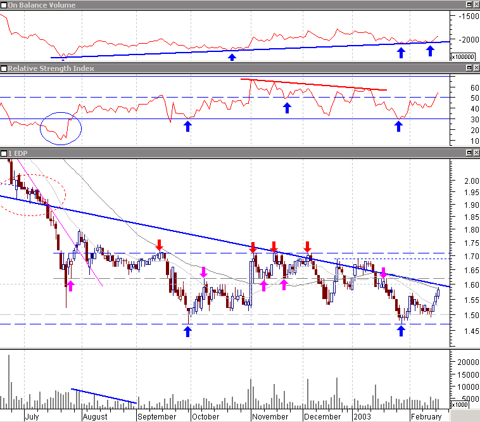Click the -1500 value on the OBV scale
Viewport: 480px width, 422px height.
(469, 16)
